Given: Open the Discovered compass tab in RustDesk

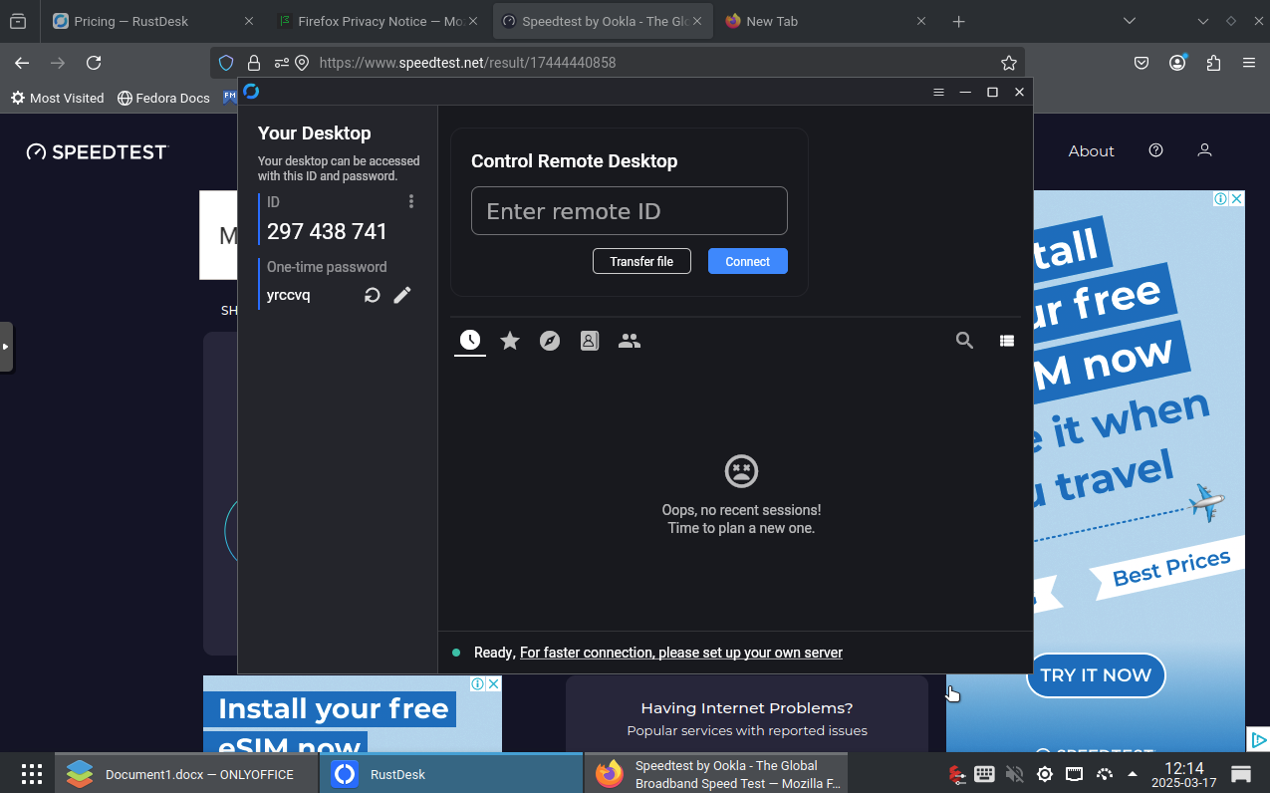Looking at the screenshot, I should point(550,341).
